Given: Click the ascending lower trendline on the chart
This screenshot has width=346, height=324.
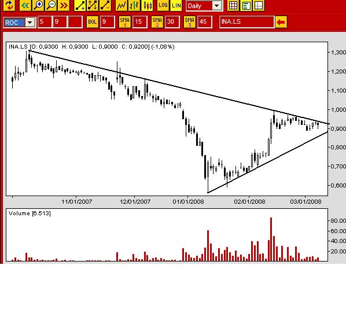Looking at the screenshot, I should 268,162.
